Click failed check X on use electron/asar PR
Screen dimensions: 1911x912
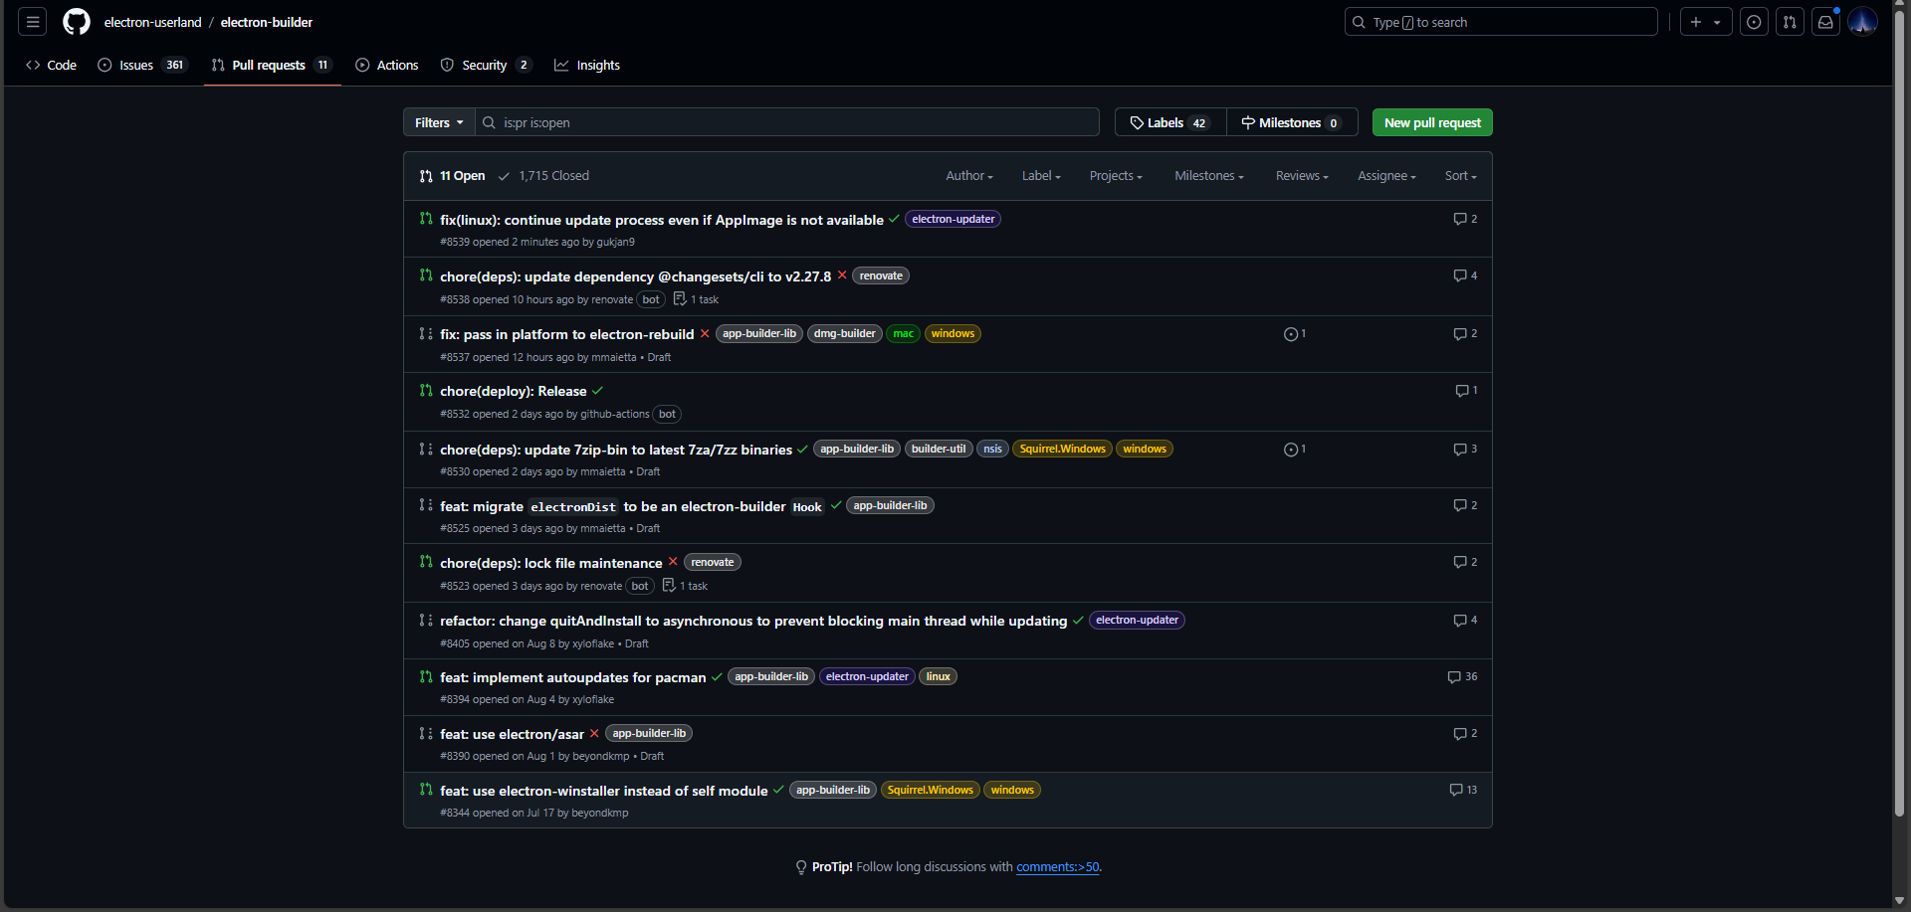click(x=594, y=733)
